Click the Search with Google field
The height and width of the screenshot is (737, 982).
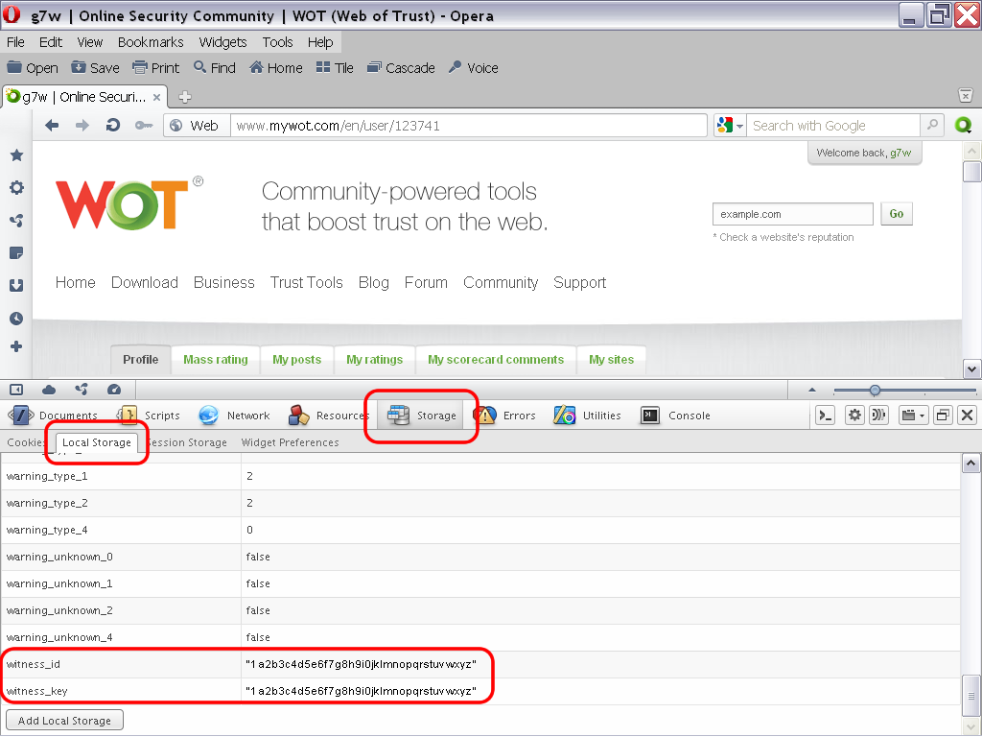pyautogui.click(x=833, y=126)
